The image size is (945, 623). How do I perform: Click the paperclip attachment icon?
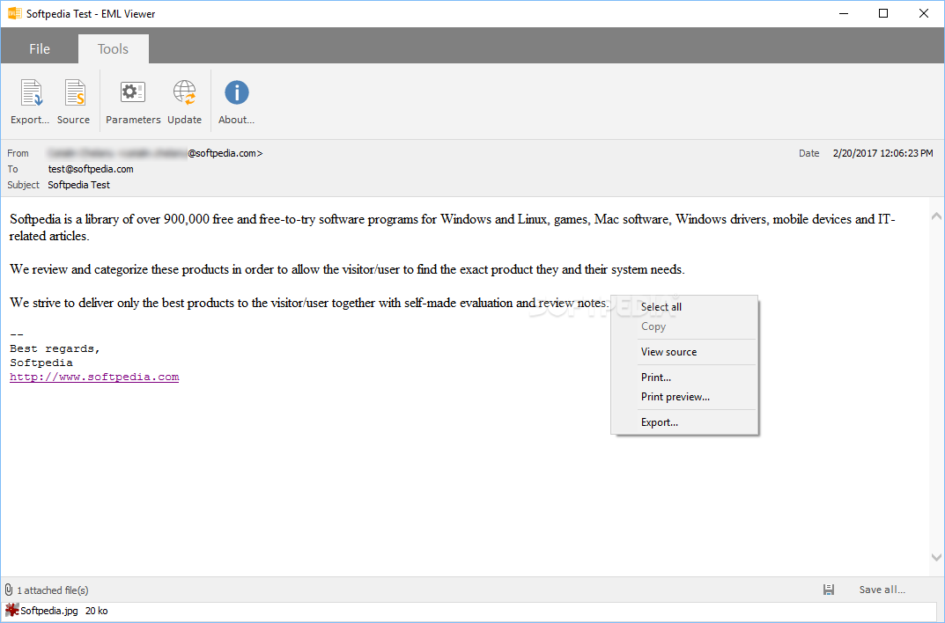(x=9, y=590)
